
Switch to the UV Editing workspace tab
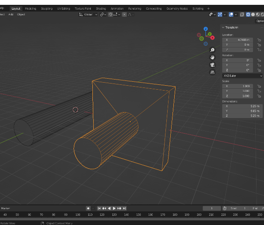tap(63, 9)
